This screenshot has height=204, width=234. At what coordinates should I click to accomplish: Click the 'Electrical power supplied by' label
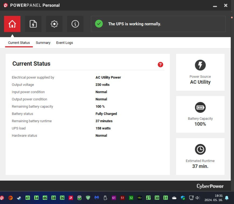[33, 77]
